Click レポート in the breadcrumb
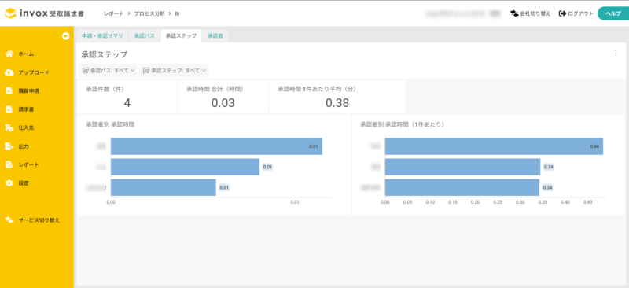The width and height of the screenshot is (629, 288). [x=114, y=13]
